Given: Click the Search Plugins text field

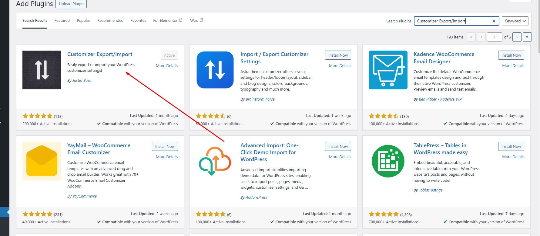Looking at the screenshot, I should [452, 21].
